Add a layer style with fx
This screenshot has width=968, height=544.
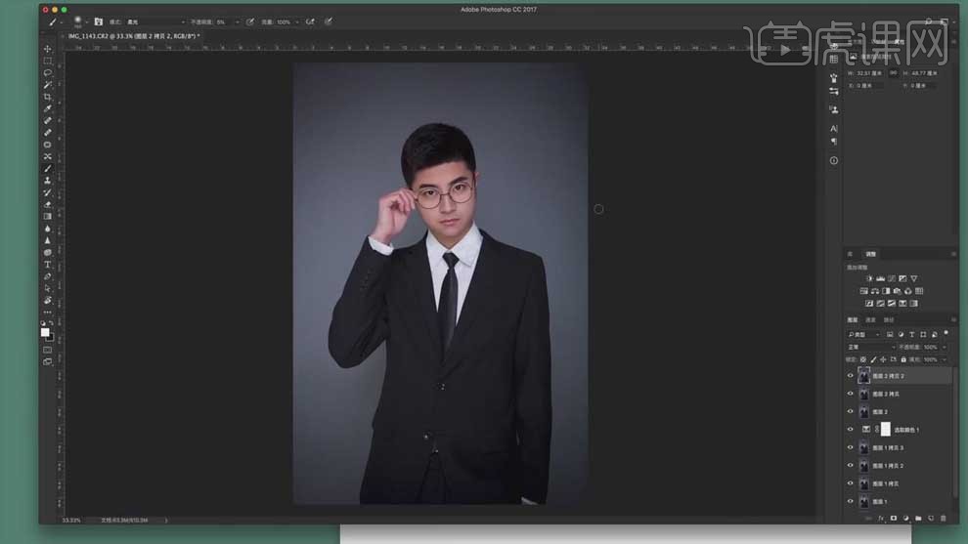881,519
